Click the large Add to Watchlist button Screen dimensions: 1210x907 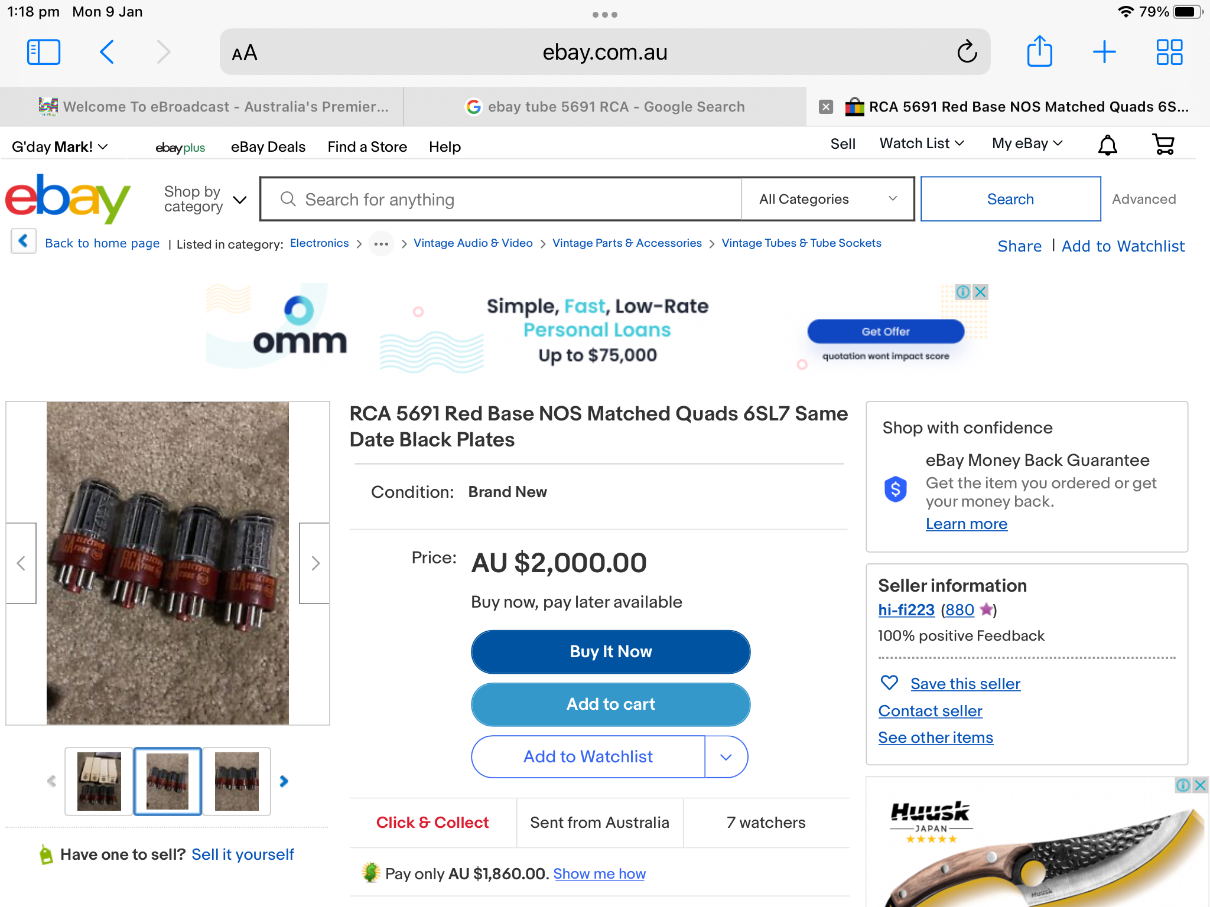coord(588,757)
